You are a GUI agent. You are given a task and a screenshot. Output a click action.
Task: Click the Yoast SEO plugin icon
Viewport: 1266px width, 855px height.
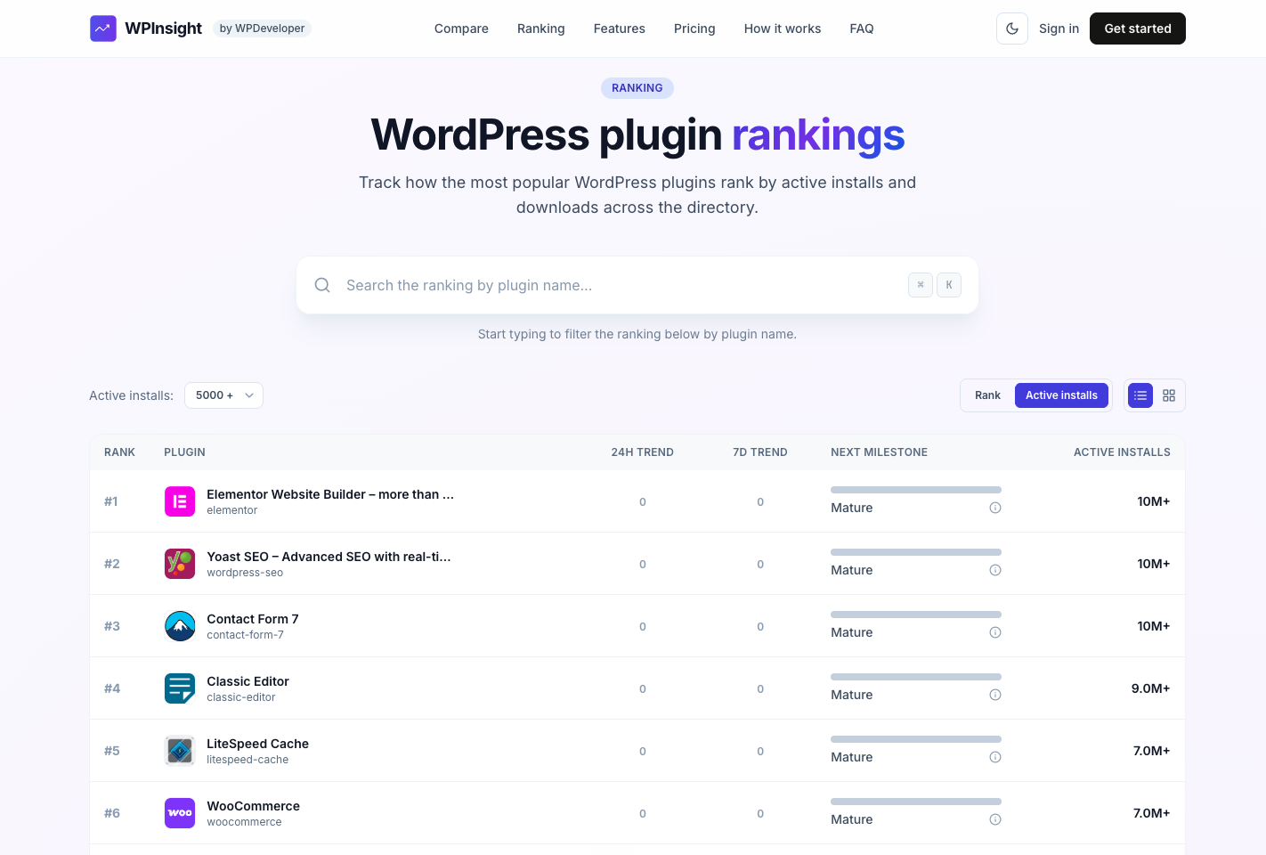point(180,564)
